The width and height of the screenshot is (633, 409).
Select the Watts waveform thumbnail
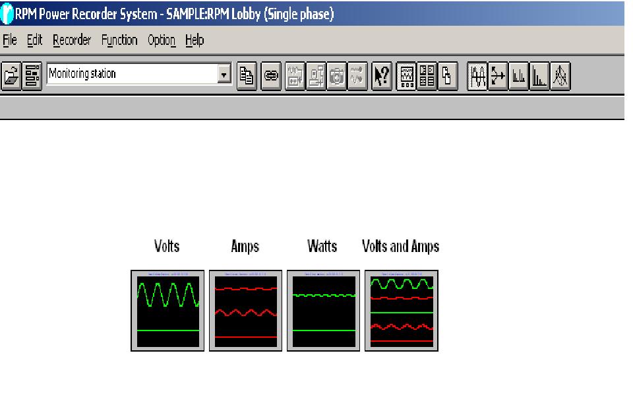pos(323,311)
